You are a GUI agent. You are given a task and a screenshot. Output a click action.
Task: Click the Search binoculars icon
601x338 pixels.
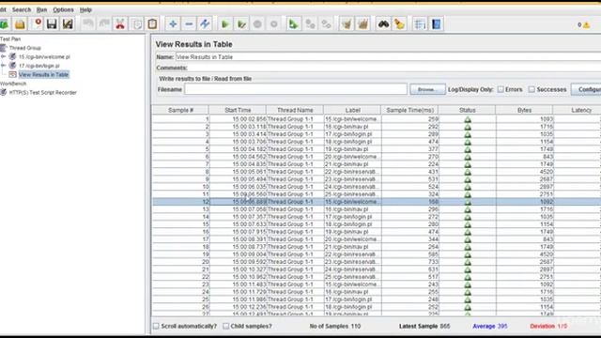point(383,24)
